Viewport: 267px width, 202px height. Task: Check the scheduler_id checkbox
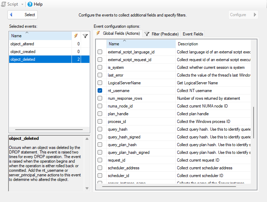[100, 176]
